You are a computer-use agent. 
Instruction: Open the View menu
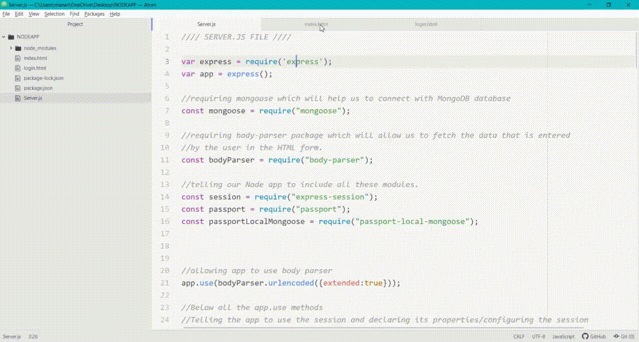[34, 14]
